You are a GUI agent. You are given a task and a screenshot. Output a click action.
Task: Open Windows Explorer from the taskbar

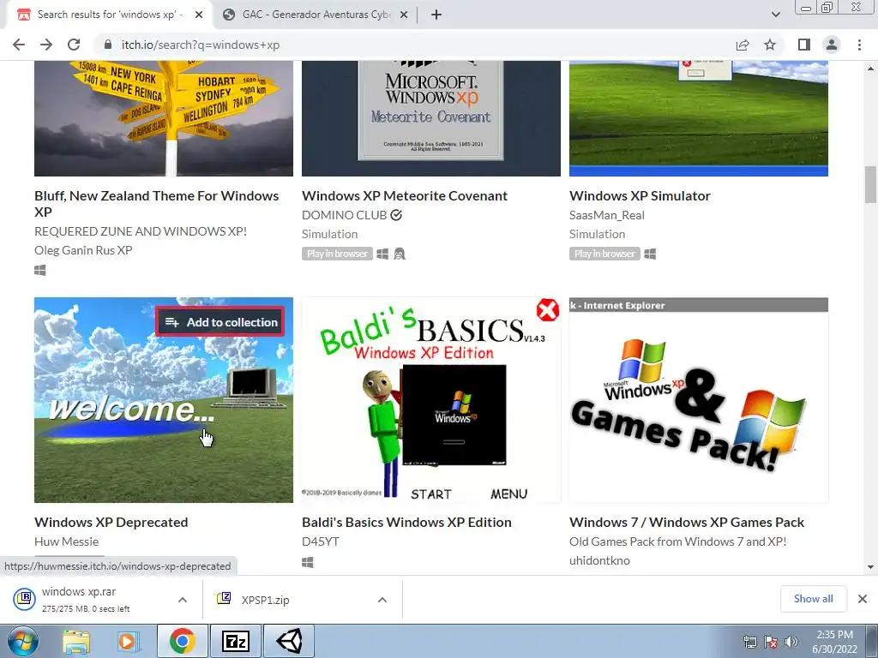tap(76, 642)
